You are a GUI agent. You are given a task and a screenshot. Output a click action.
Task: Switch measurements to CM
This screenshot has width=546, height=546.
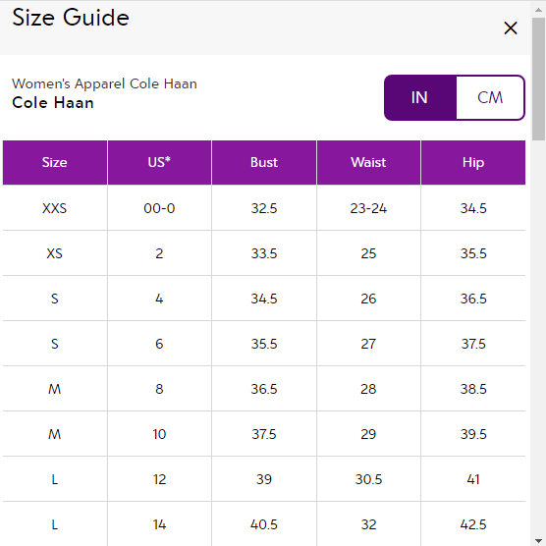[490, 97]
